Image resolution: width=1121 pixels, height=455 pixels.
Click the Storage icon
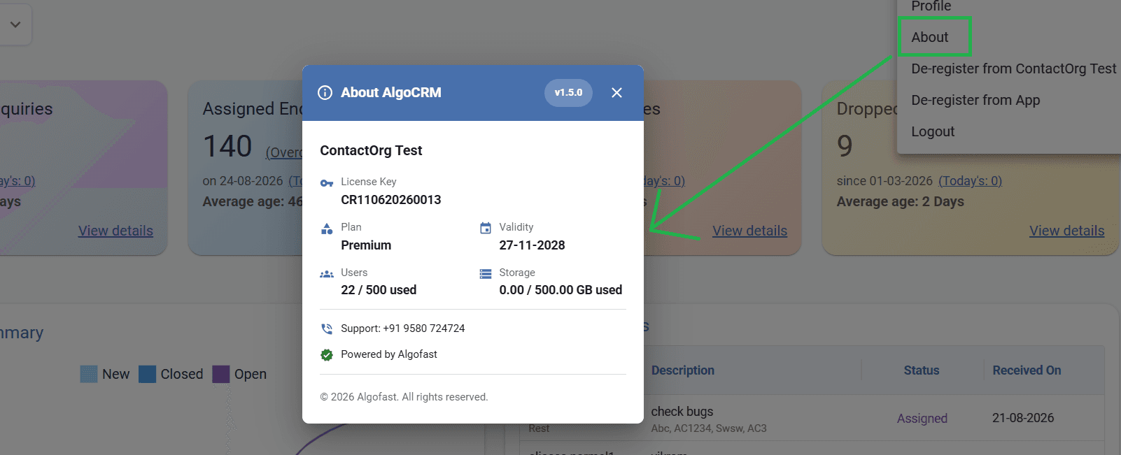click(486, 274)
